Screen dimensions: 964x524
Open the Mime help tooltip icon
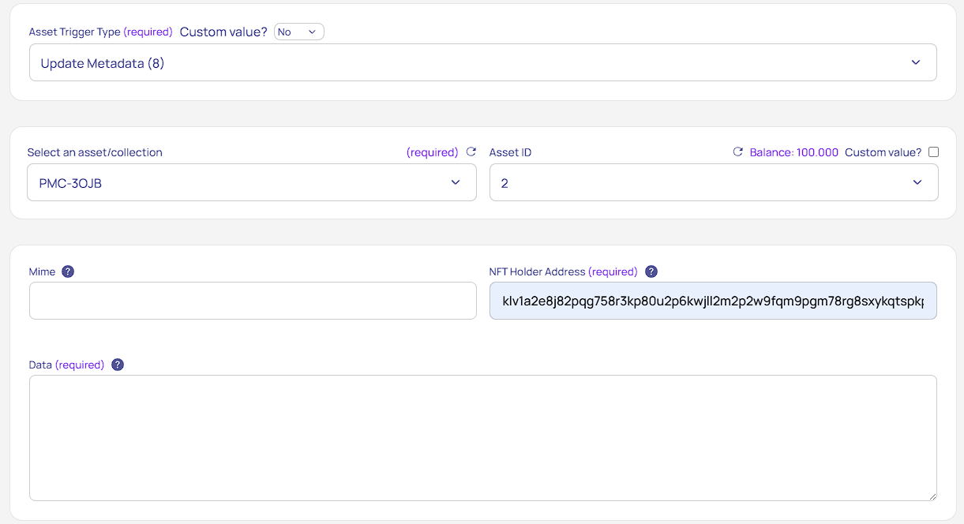pyautogui.click(x=68, y=271)
